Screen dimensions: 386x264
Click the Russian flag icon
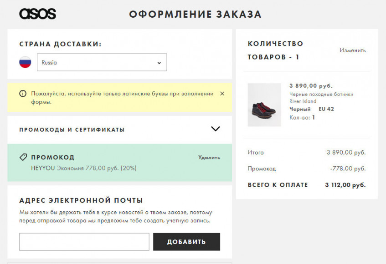click(25, 62)
